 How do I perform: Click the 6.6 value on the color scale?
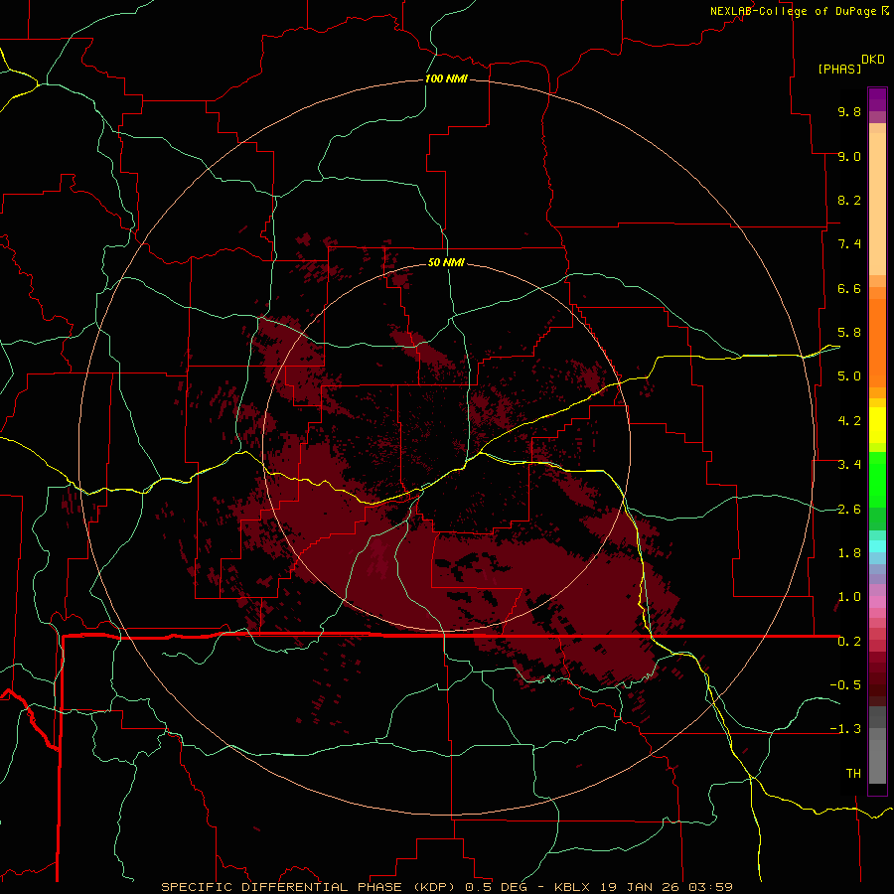(x=849, y=288)
